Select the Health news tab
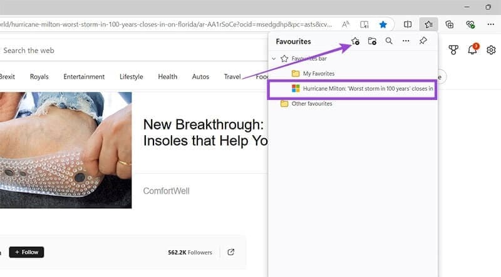 click(x=167, y=77)
